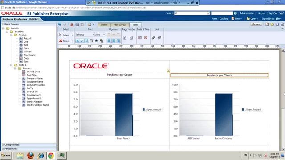Viewport: 285px width, 160px height.
Task: Select the Credit Manager Name field
Action: point(37,105)
